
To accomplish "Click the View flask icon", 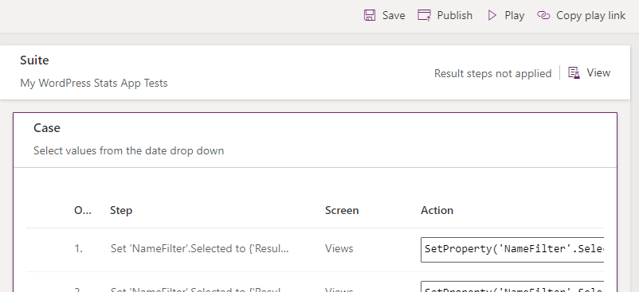I will click(x=574, y=72).
